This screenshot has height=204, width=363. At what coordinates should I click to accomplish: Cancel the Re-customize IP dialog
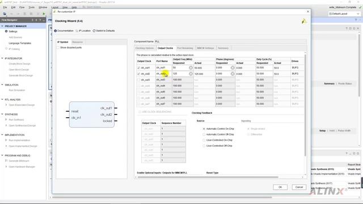click(x=299, y=187)
